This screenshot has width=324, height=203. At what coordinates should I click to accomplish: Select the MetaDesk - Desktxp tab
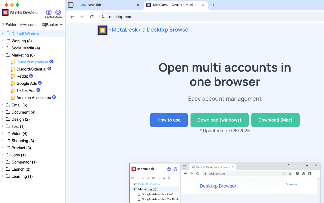point(176,5)
